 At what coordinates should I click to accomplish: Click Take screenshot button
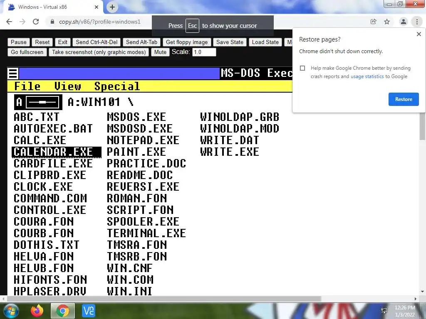[x=99, y=52]
